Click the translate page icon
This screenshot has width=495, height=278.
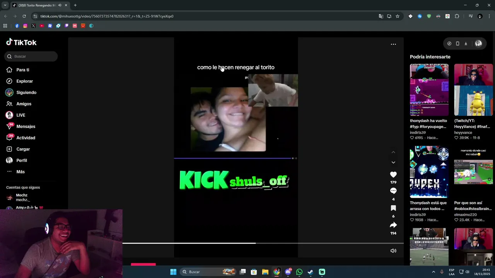tap(381, 16)
